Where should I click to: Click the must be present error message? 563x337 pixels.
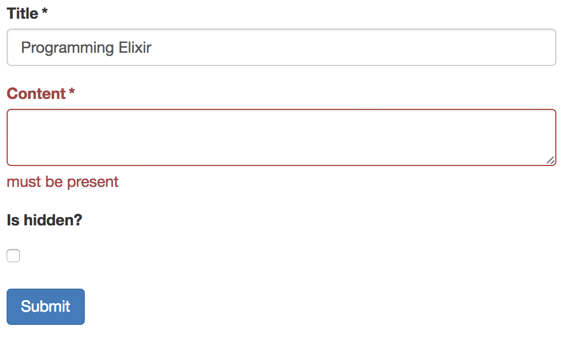(62, 182)
